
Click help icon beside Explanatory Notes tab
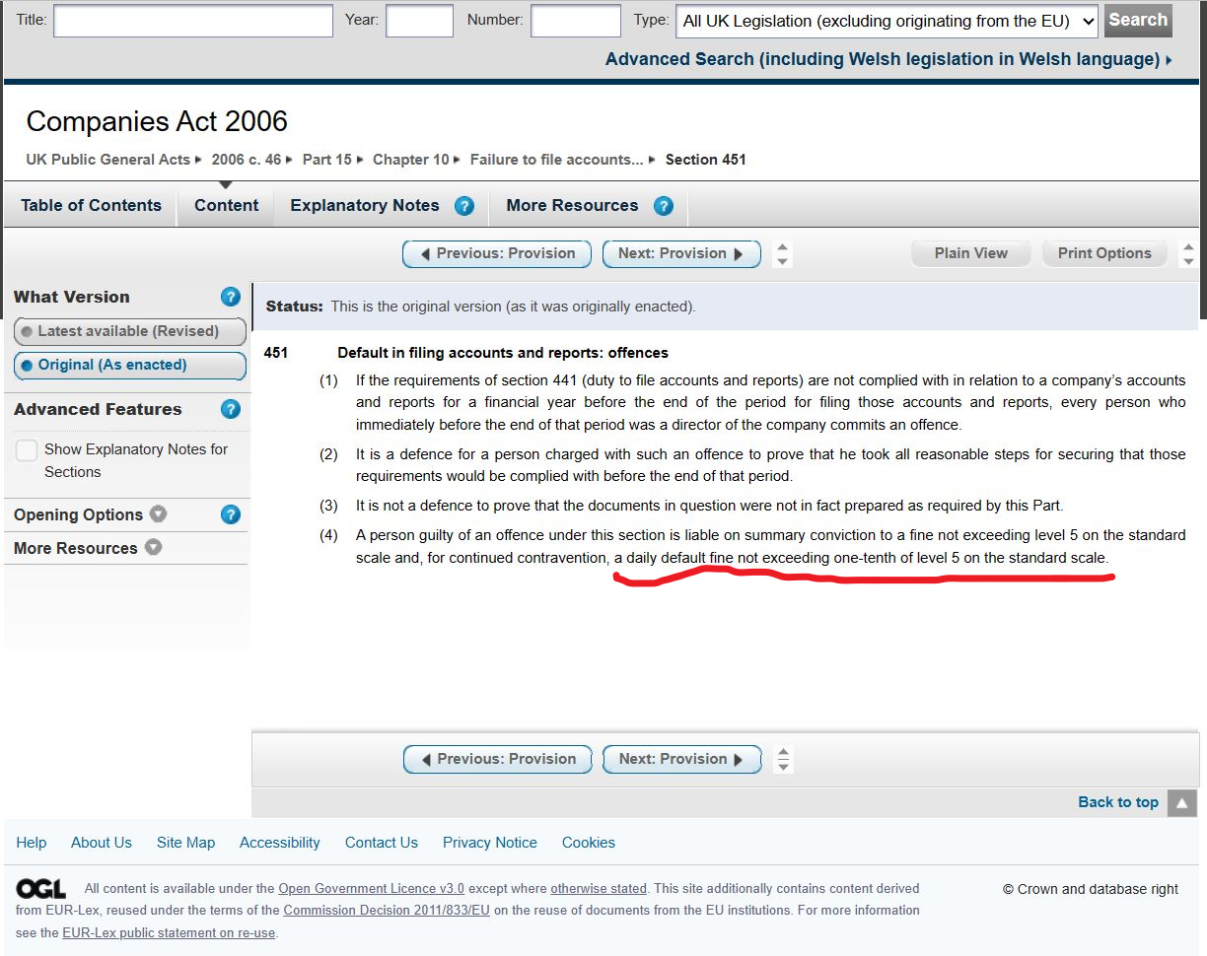point(464,206)
